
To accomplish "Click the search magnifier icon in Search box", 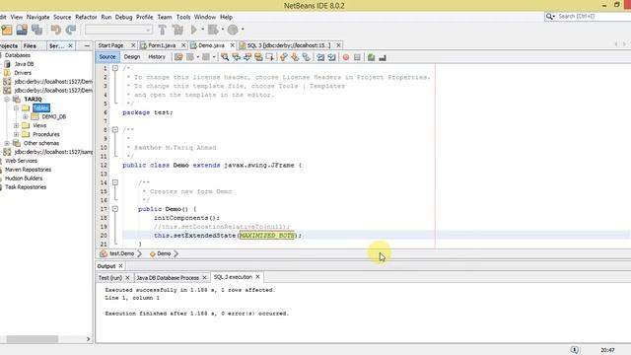I will tap(549, 16).
